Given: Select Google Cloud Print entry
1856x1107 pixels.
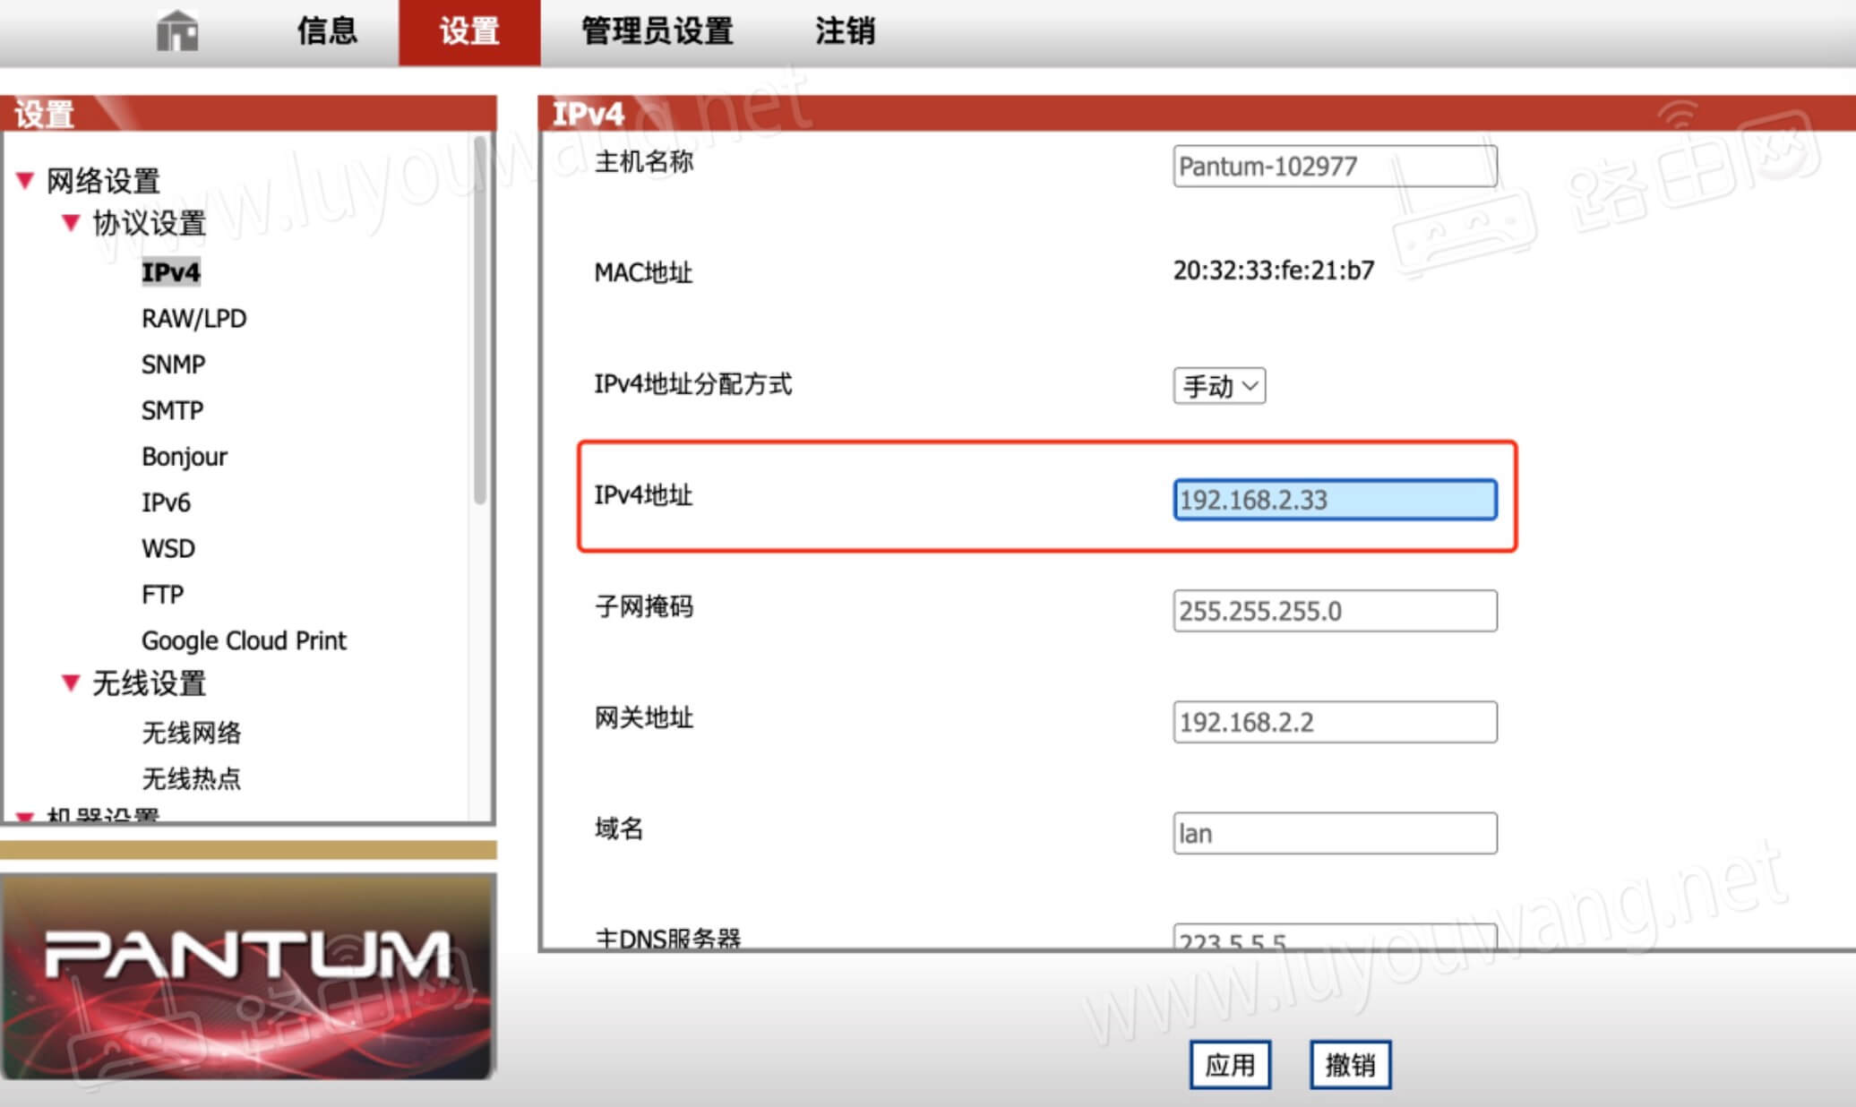Looking at the screenshot, I should point(243,641).
